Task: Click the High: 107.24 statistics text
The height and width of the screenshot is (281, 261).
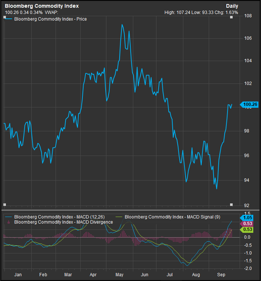Action: coord(177,13)
